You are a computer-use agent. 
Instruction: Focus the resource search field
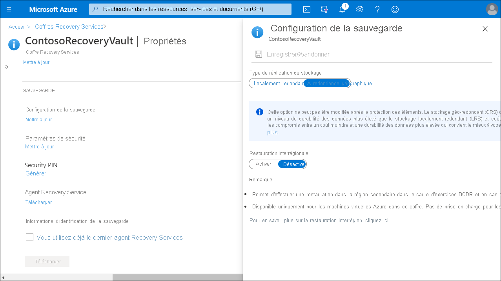click(x=190, y=9)
